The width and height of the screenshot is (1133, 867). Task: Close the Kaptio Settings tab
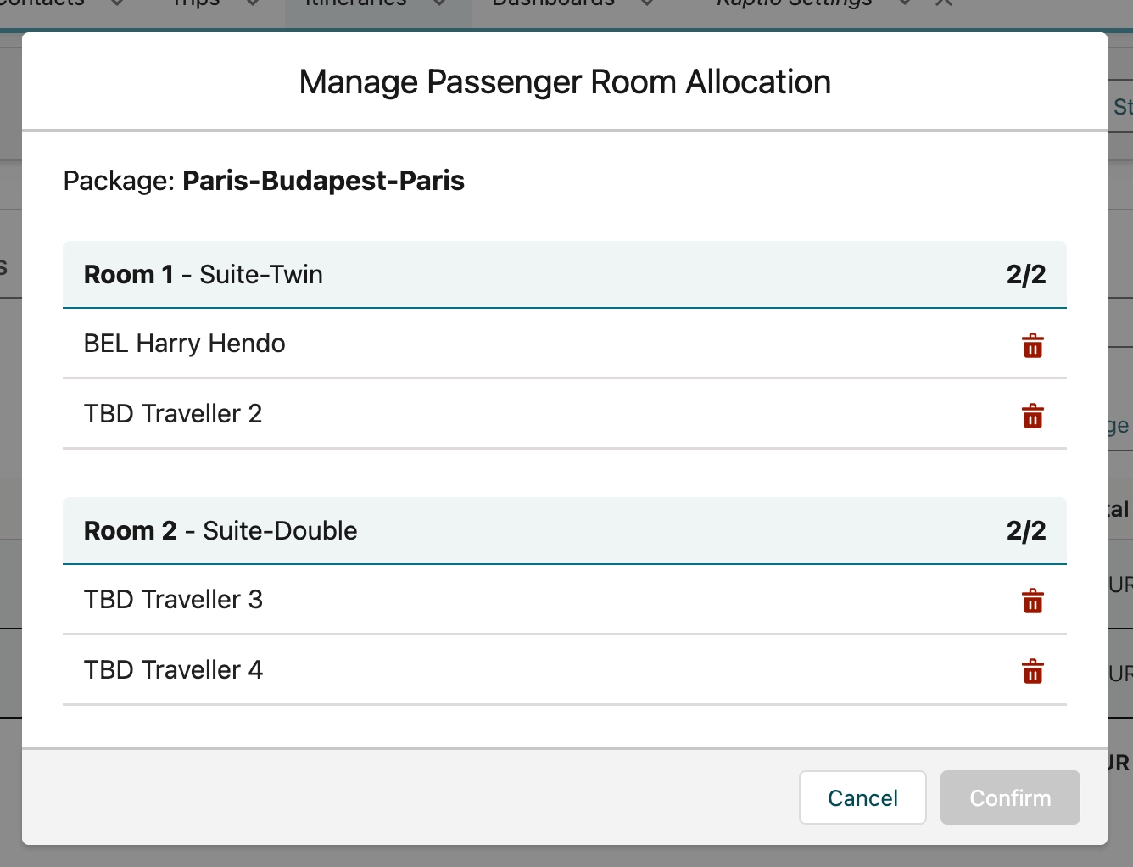(x=943, y=4)
